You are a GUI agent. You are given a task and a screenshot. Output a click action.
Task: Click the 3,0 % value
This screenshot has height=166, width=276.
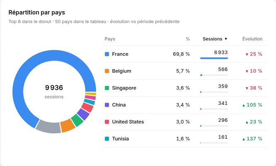tap(183, 122)
